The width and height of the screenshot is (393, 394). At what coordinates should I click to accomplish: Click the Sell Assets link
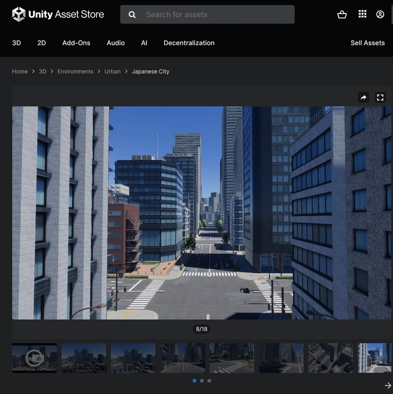click(x=367, y=43)
